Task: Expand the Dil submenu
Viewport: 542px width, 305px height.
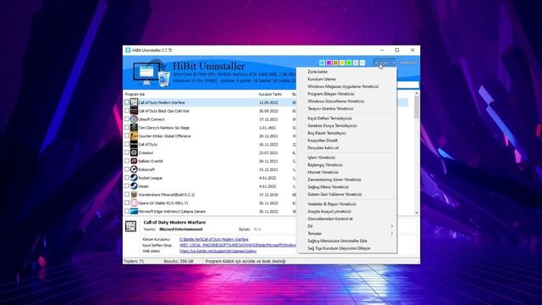Action: click(x=346, y=226)
